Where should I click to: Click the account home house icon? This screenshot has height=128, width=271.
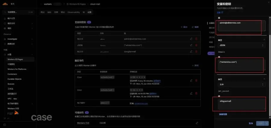coord(5,18)
